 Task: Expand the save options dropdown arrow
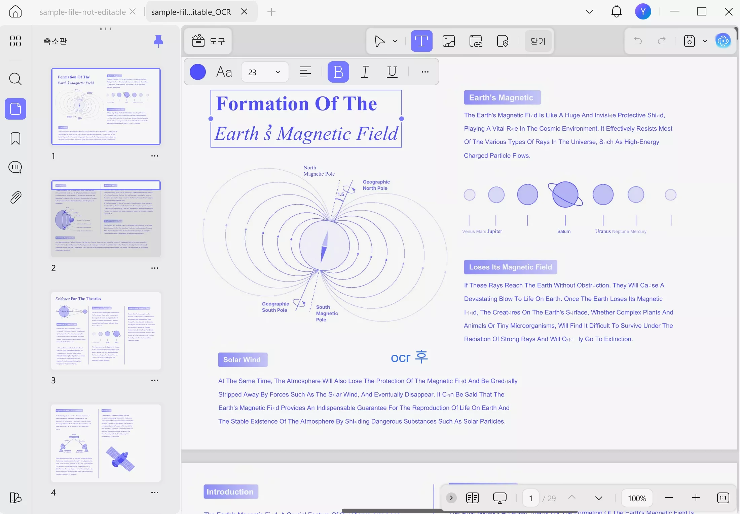(x=705, y=41)
